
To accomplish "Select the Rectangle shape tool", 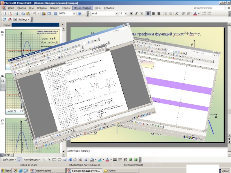I will (54, 159).
